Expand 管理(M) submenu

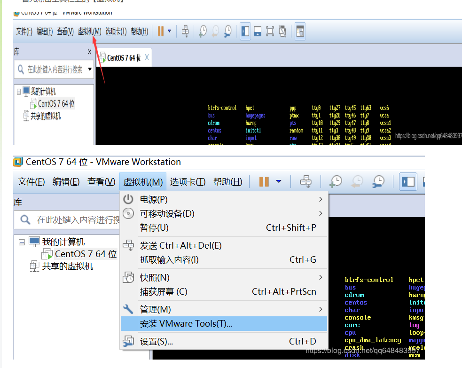click(x=224, y=309)
